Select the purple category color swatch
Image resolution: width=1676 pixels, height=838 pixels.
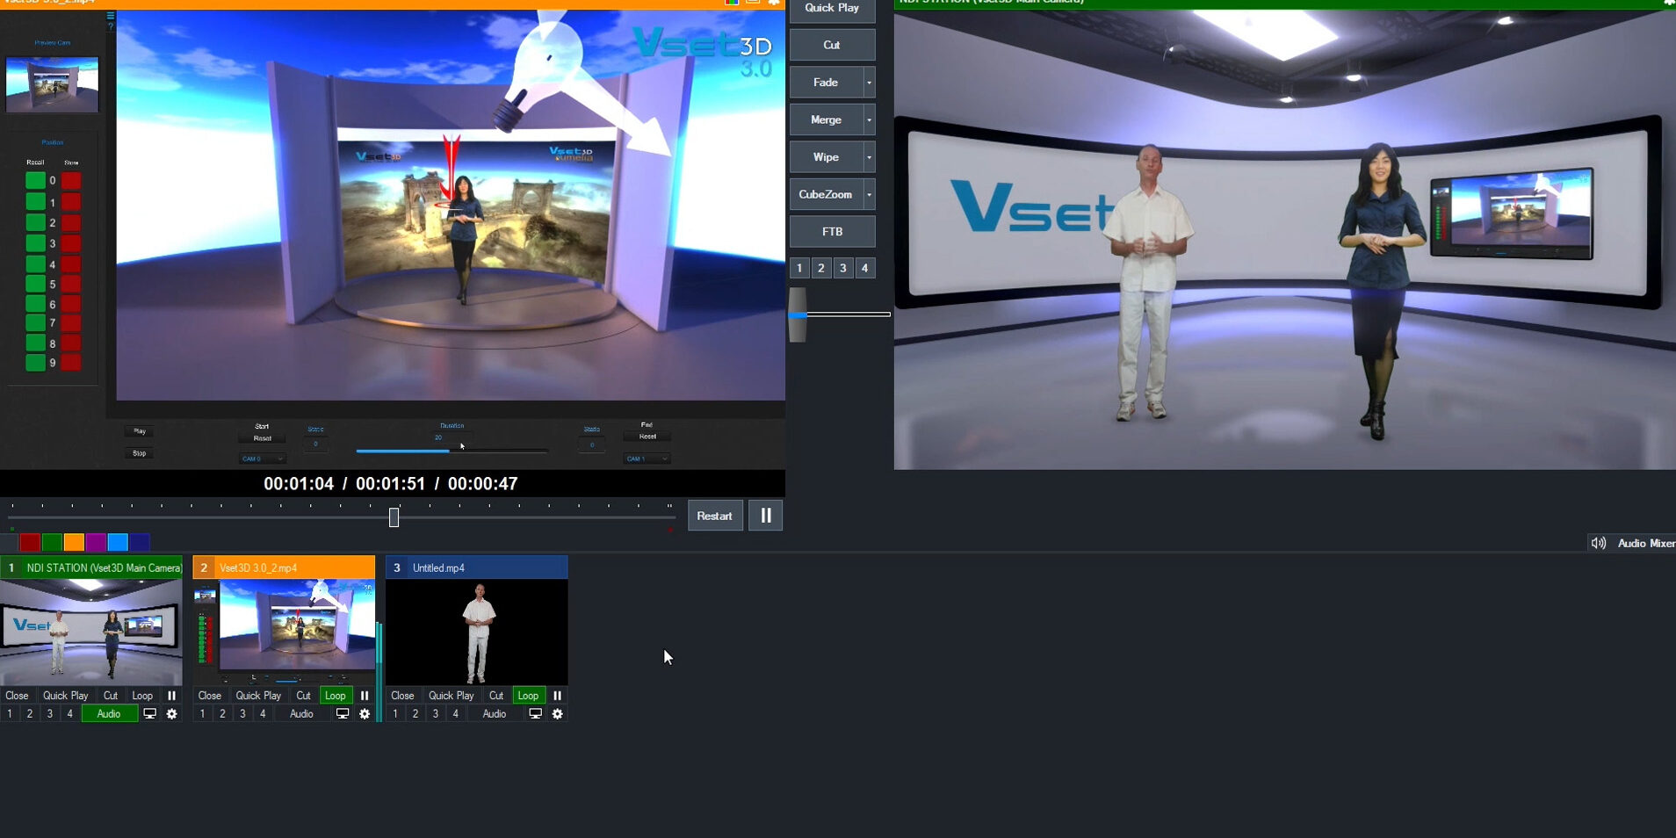pyautogui.click(x=96, y=542)
